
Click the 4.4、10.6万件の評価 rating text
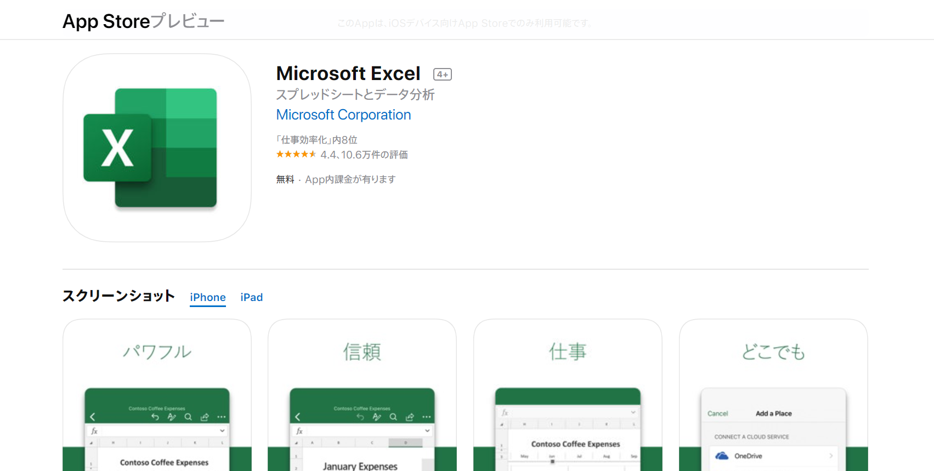pyautogui.click(x=364, y=155)
